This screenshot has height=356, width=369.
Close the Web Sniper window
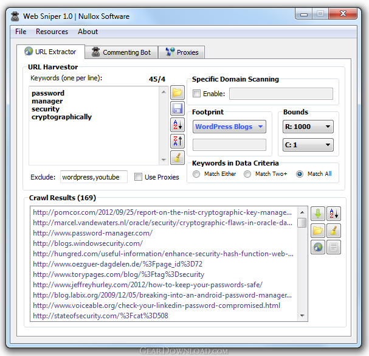(343, 13)
